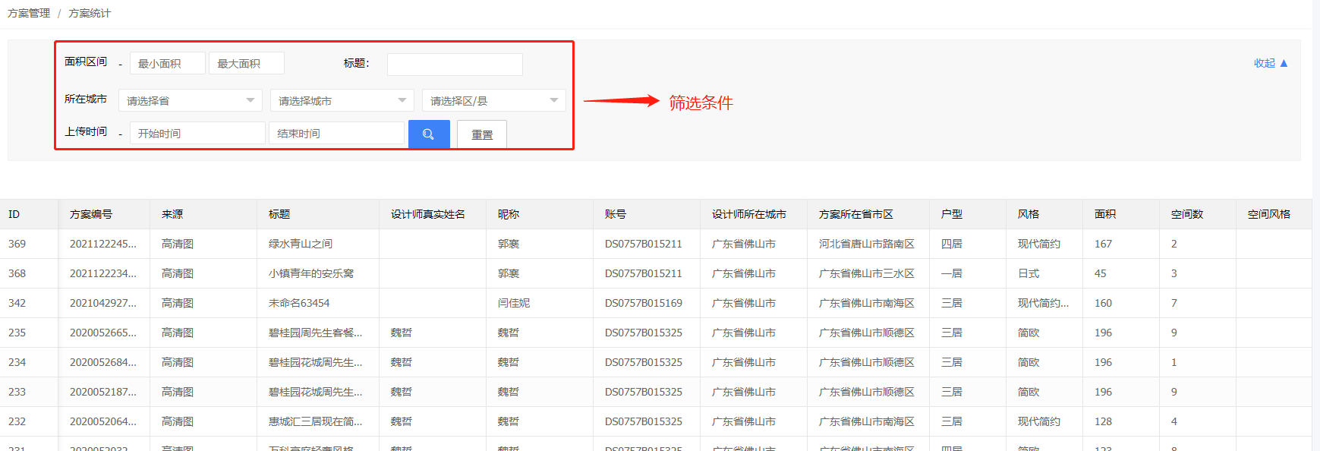Viewport: 1320px width, 451px height.
Task: Click the ID column header
Action: (x=14, y=214)
